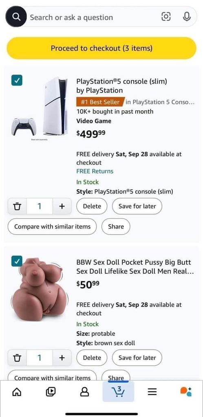The height and width of the screenshot is (417, 203).
Task: Click Proceed to checkout (3 items)
Action: tap(101, 48)
